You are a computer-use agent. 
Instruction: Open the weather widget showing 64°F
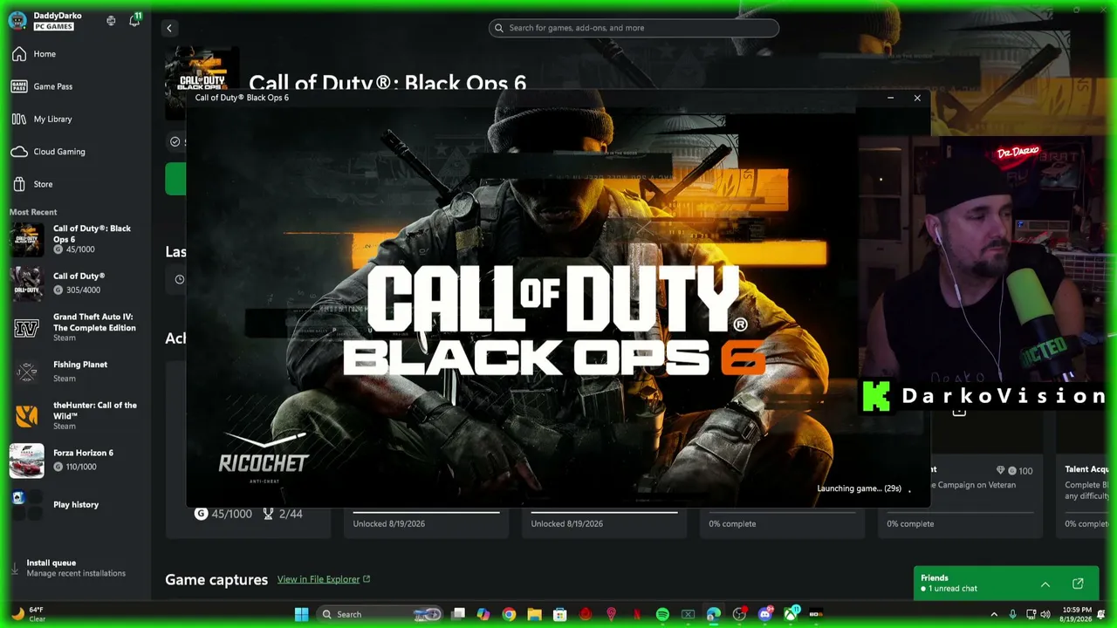pyautogui.click(x=28, y=614)
